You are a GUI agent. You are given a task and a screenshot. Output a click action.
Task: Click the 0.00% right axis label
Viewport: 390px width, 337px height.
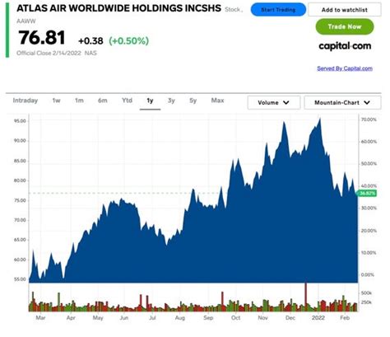point(368,274)
